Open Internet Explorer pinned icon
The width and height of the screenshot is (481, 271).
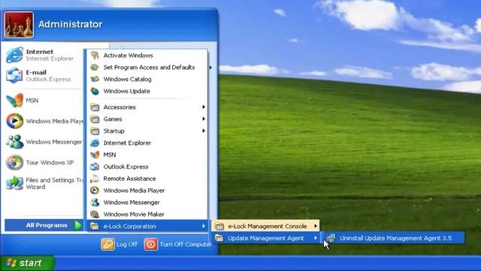pos(14,55)
